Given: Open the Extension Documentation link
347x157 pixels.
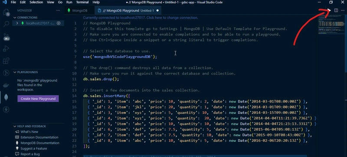Looking at the screenshot, I should point(39,138).
